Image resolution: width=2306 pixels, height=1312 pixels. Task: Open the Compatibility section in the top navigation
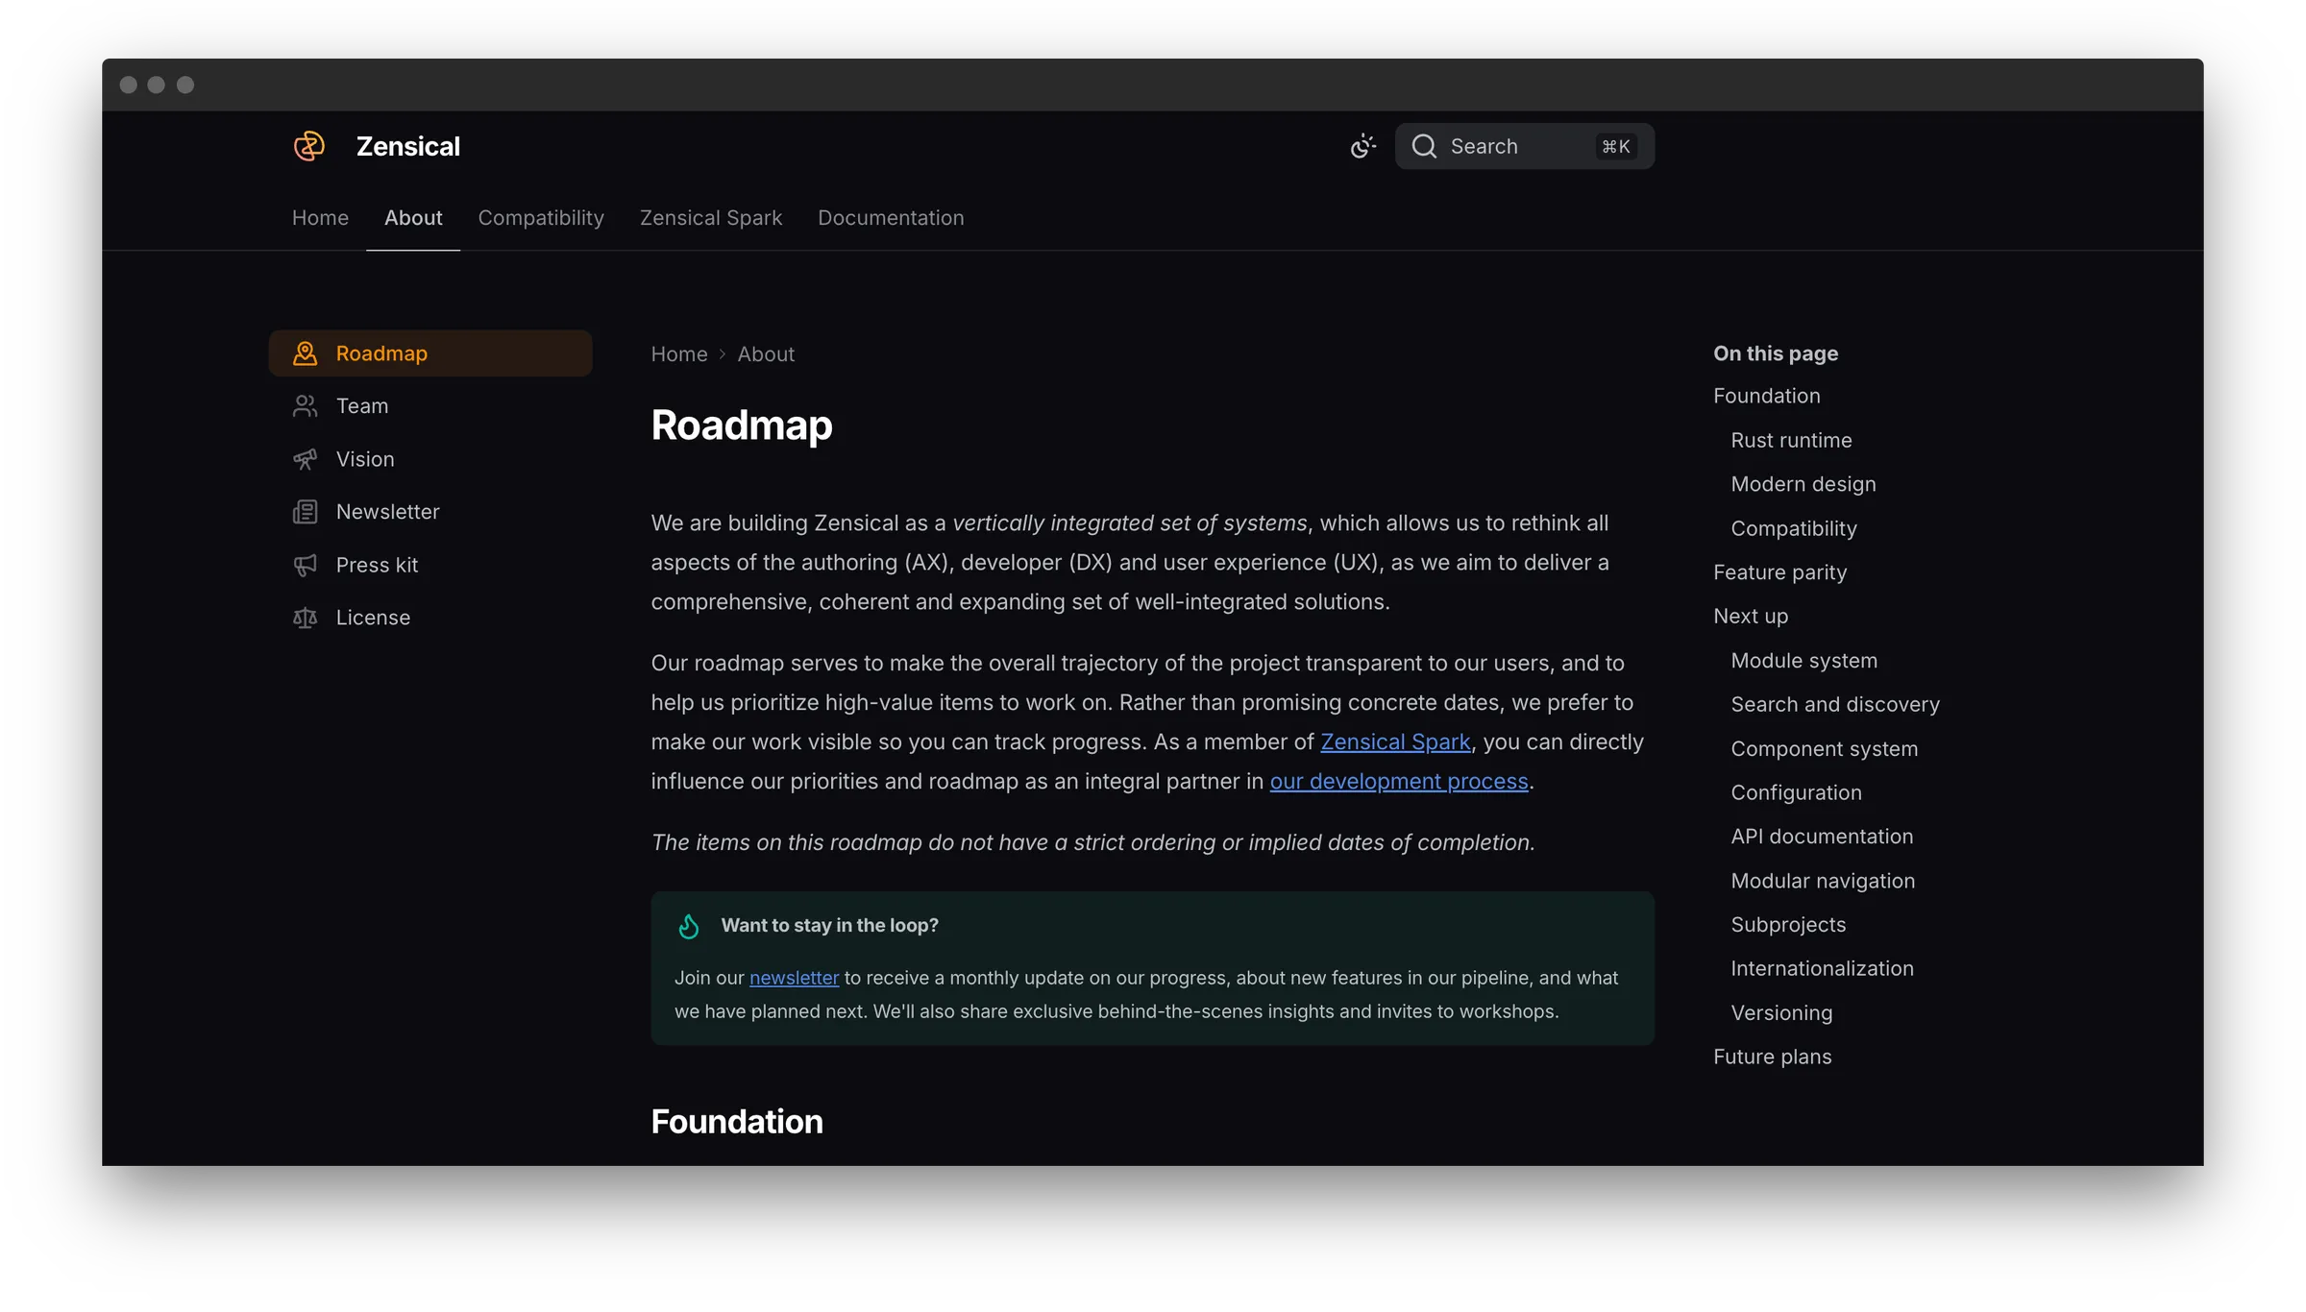pyautogui.click(x=540, y=218)
